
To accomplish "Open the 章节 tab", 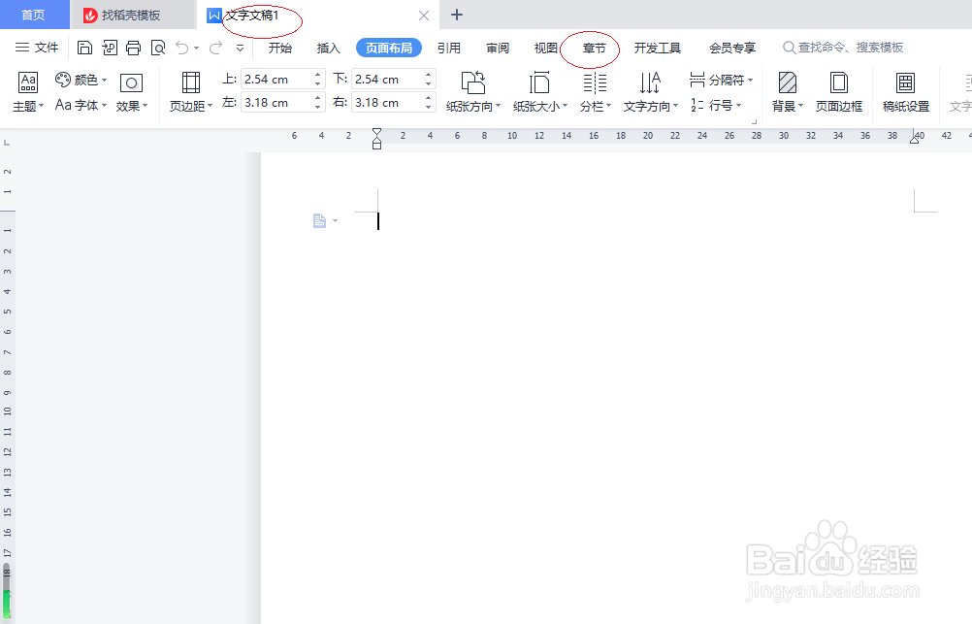I will click(x=594, y=48).
